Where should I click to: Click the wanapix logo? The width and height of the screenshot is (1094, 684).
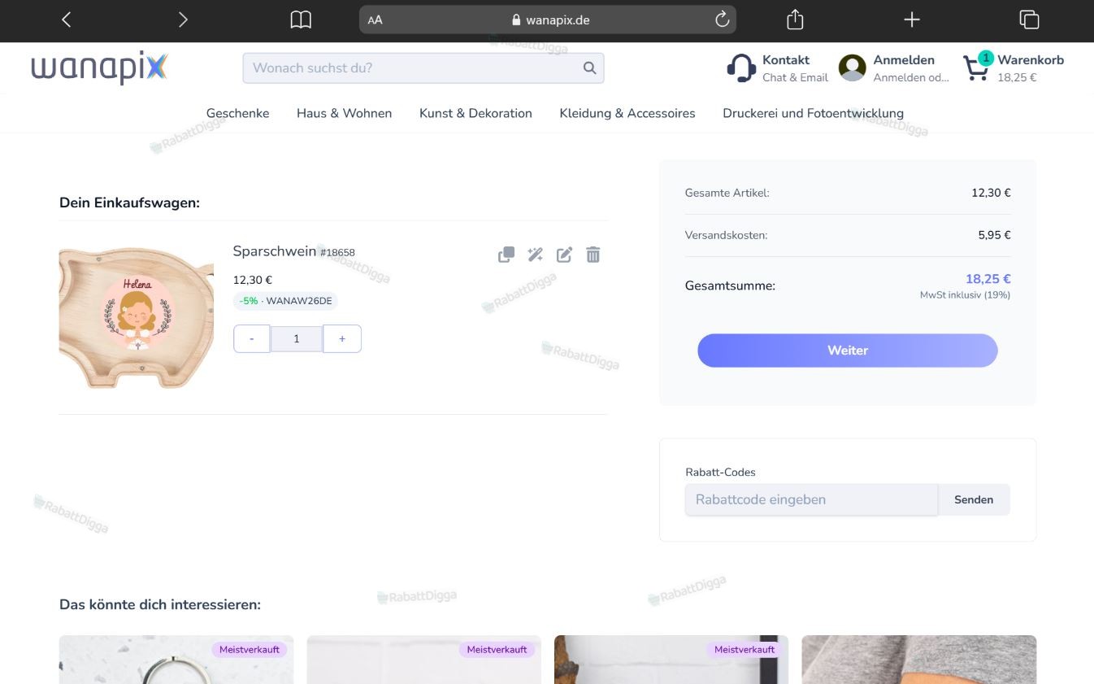pyautogui.click(x=99, y=68)
